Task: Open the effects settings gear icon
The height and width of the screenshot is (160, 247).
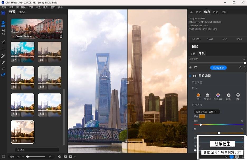Action: tap(240, 67)
